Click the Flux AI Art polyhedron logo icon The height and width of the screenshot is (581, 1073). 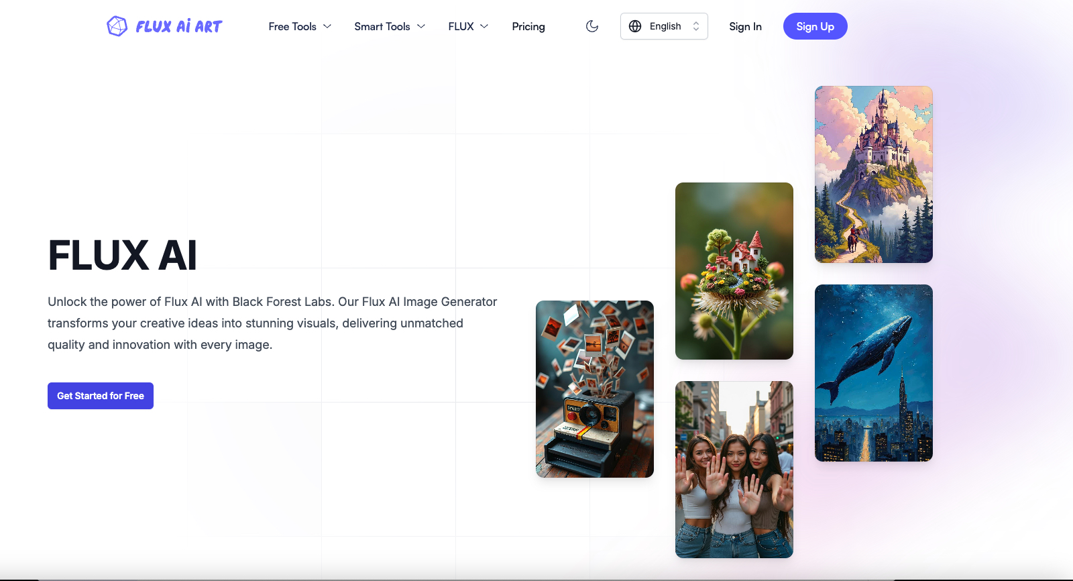[117, 26]
